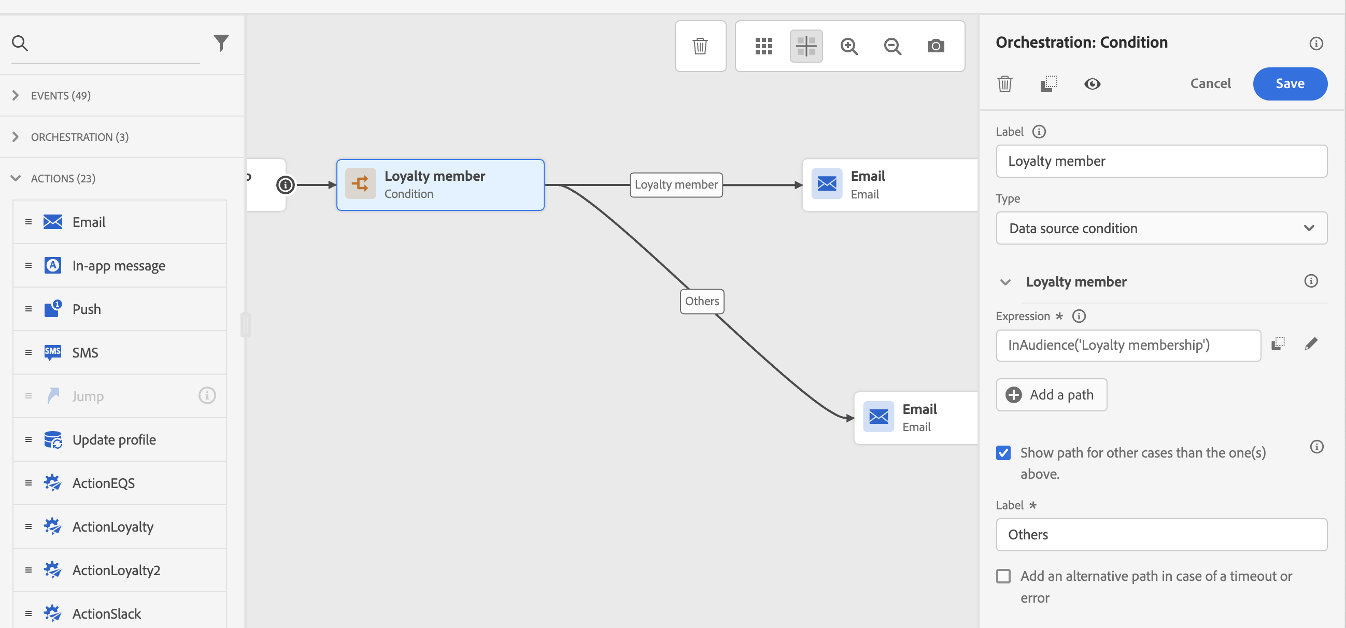Collapse the ACTIONS (23) section

(63, 178)
